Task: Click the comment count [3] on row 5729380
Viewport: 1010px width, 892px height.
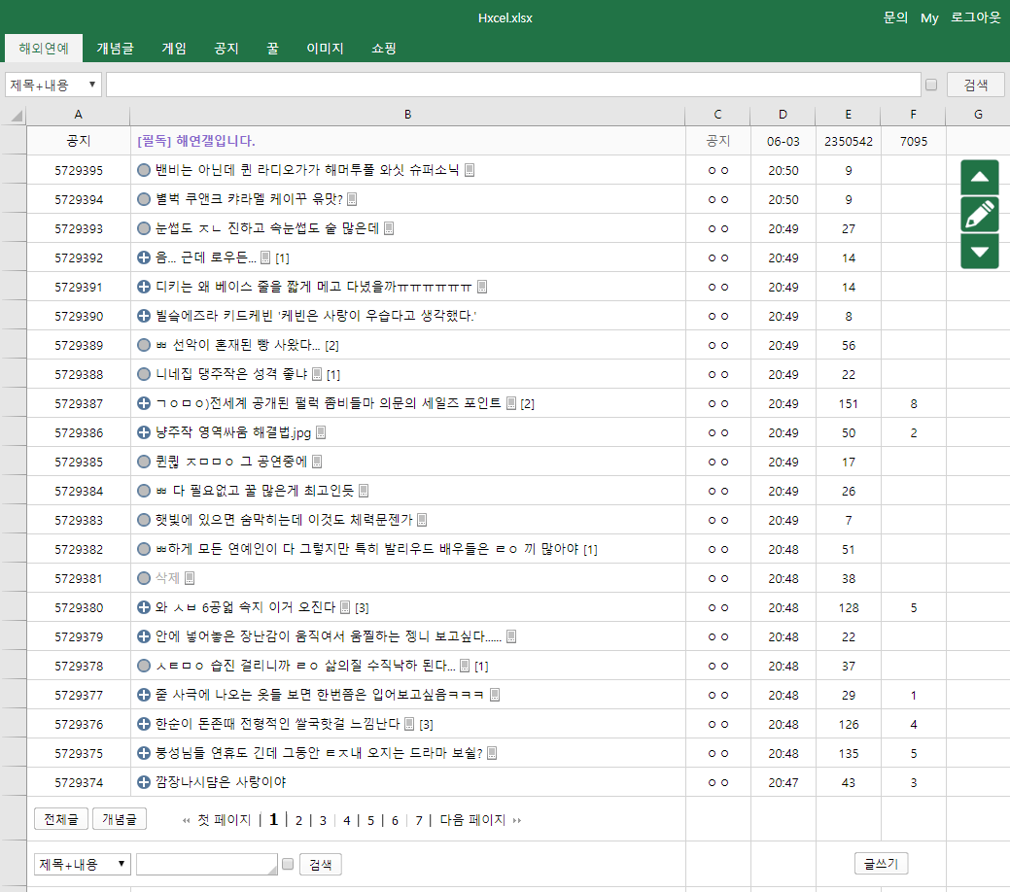Action: click(362, 608)
